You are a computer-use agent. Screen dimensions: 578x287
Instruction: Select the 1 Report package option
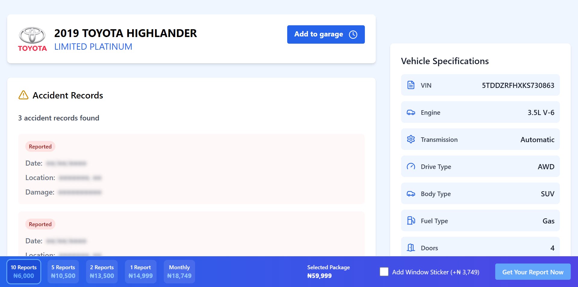tap(141, 271)
